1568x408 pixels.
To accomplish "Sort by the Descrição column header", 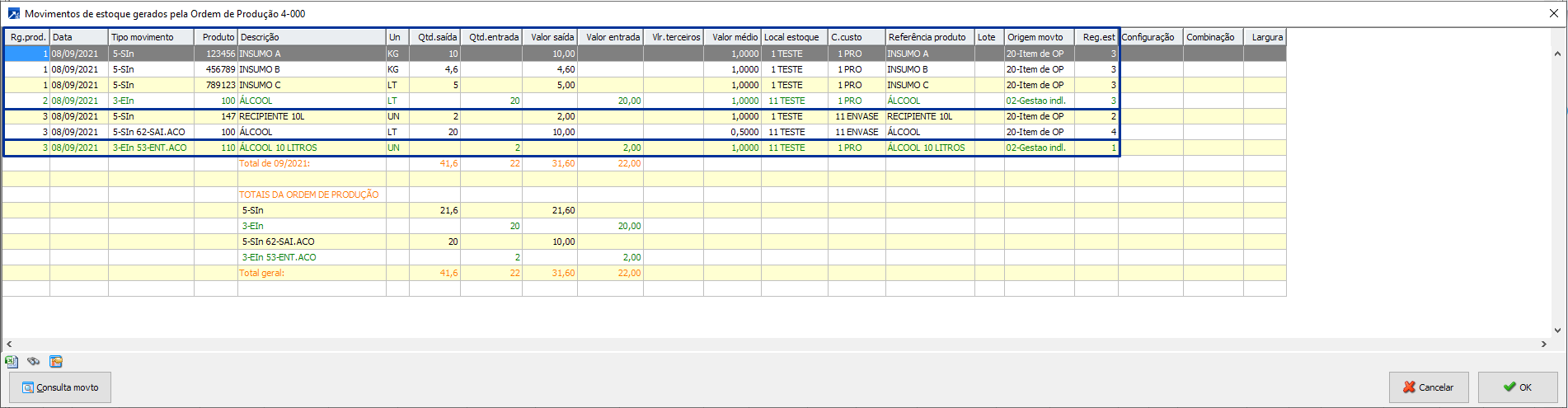I will click(311, 37).
